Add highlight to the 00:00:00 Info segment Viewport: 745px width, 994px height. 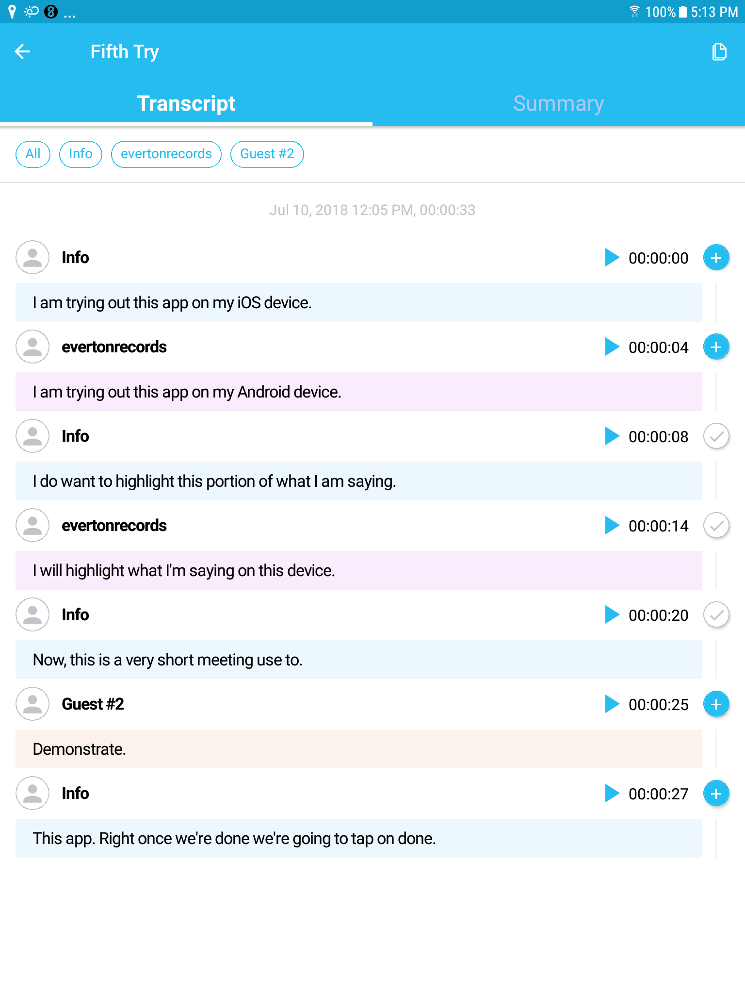(716, 258)
